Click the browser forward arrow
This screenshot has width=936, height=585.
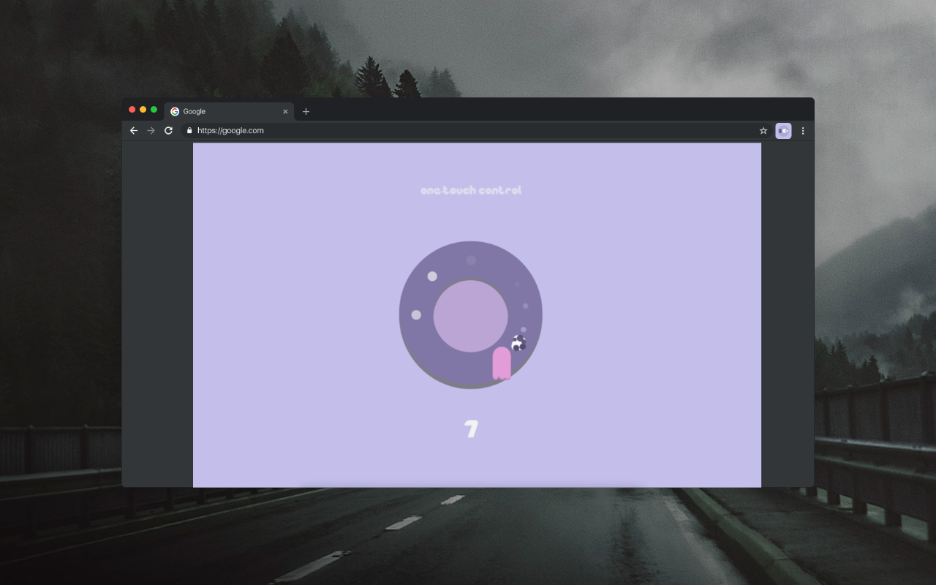click(151, 131)
